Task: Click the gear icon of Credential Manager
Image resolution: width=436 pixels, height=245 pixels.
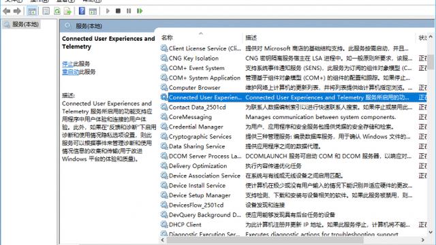Action: (164, 127)
